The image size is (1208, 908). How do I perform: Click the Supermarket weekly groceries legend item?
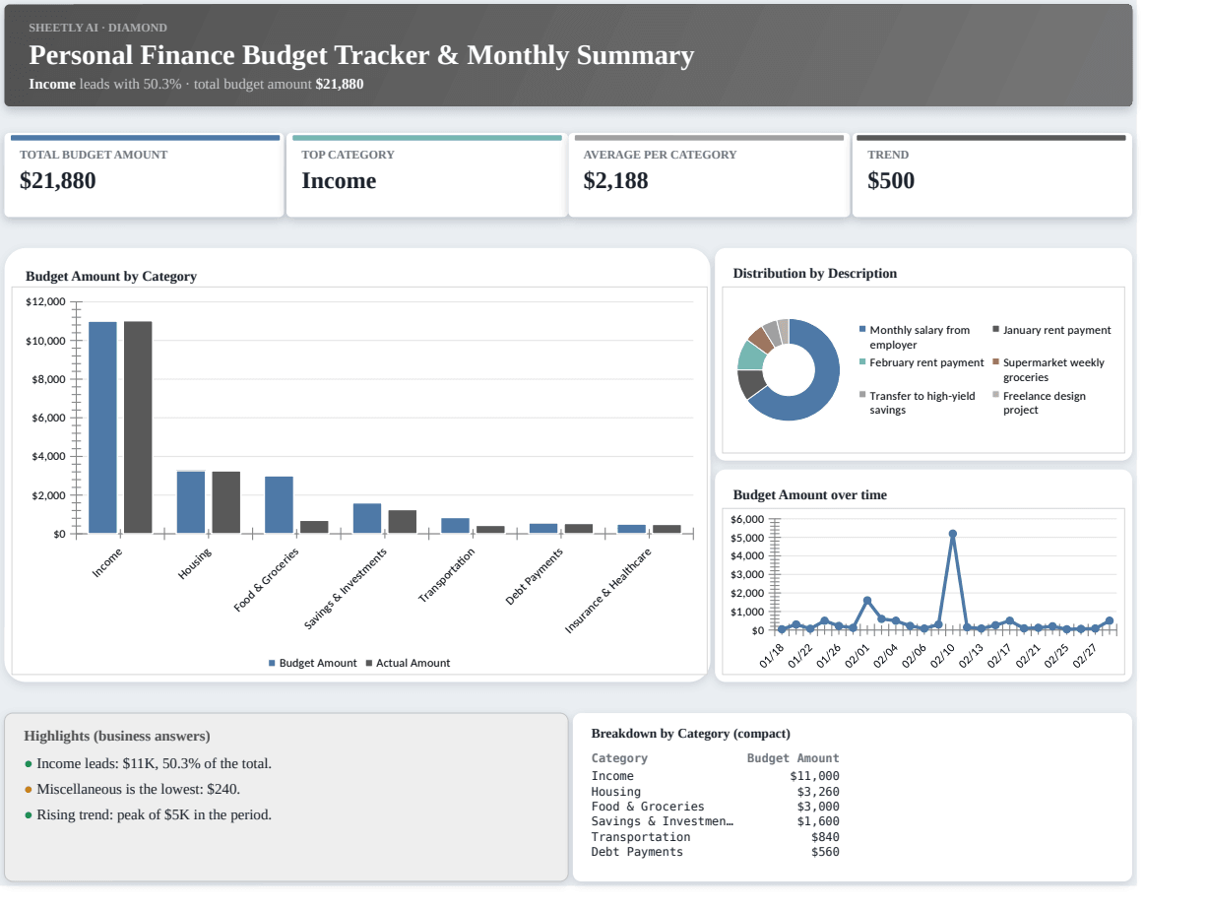pyautogui.click(x=1049, y=369)
